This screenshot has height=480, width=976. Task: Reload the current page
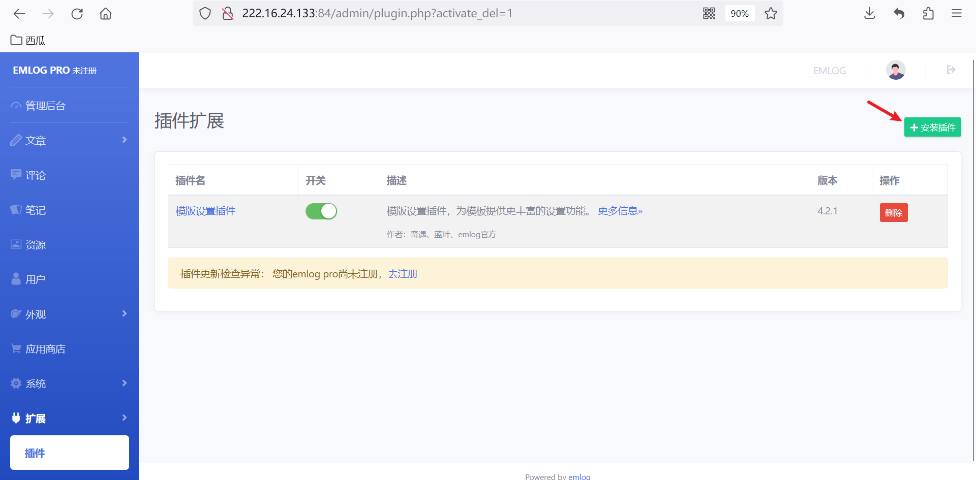[77, 14]
